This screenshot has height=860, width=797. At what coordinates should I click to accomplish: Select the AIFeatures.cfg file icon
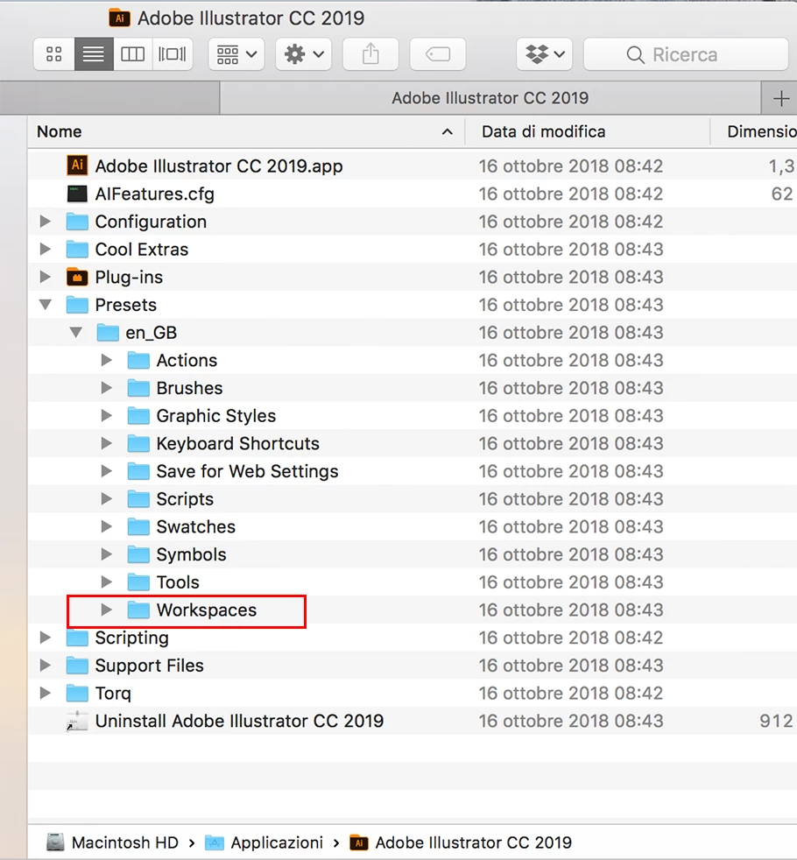77,194
